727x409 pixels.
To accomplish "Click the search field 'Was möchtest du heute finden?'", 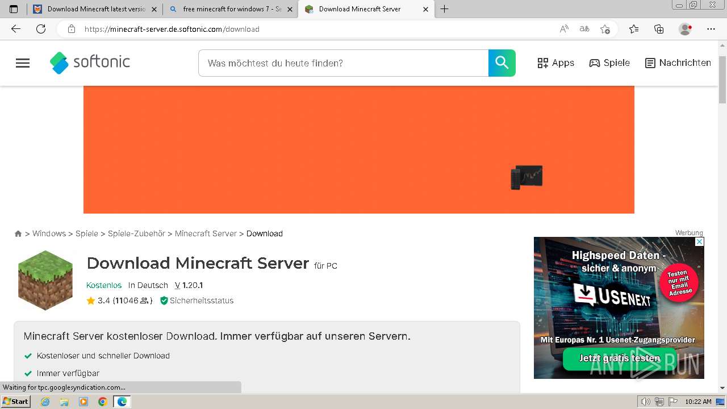I will coord(343,63).
